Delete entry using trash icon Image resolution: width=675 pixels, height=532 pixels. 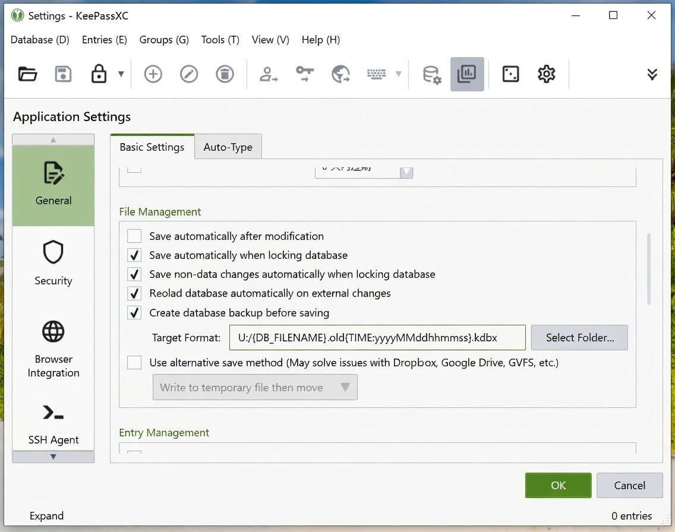click(x=225, y=74)
